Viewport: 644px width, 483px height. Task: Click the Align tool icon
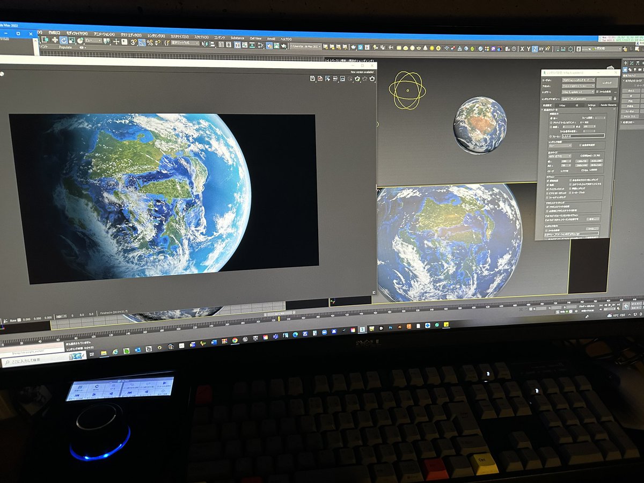(x=212, y=43)
